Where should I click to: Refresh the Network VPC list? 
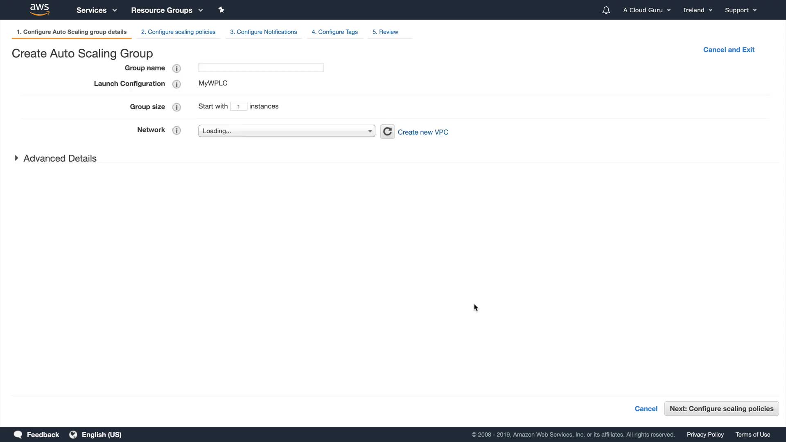(387, 132)
